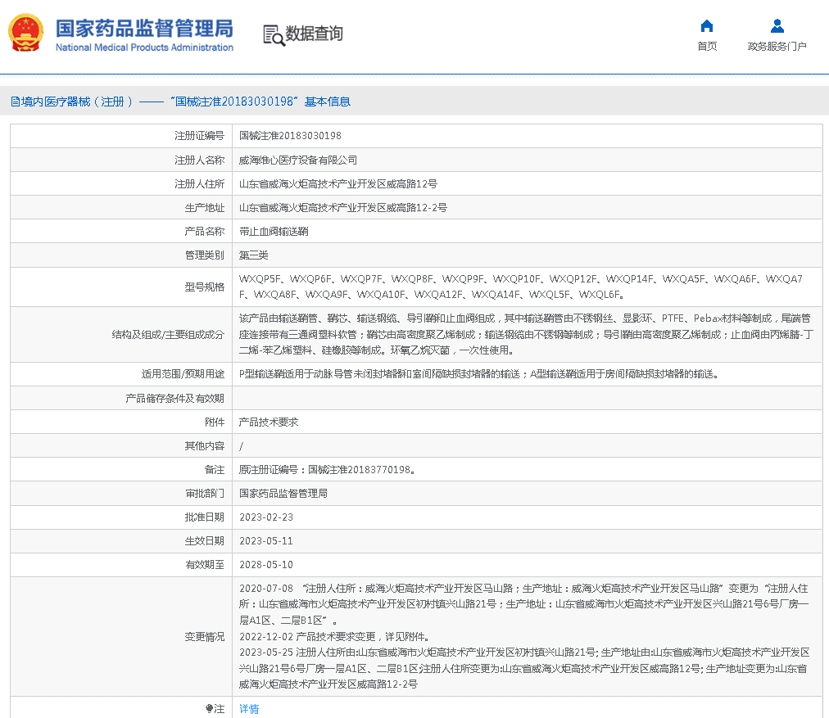Viewport: 829px width, 718px height.
Task: Click the home house icon
Action: (x=707, y=26)
